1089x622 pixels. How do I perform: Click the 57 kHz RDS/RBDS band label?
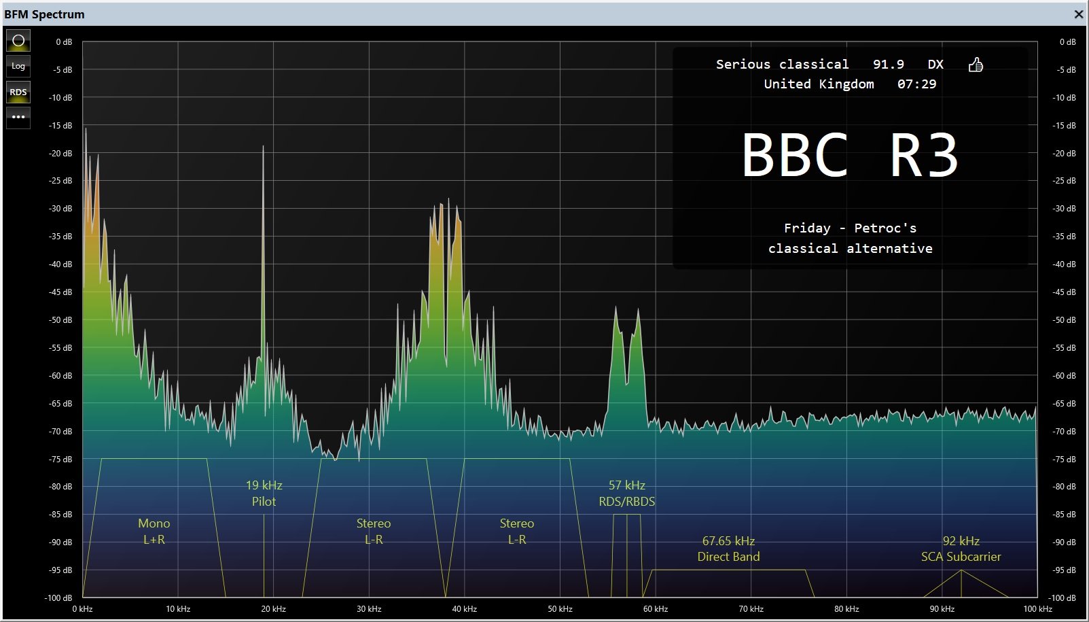[626, 494]
